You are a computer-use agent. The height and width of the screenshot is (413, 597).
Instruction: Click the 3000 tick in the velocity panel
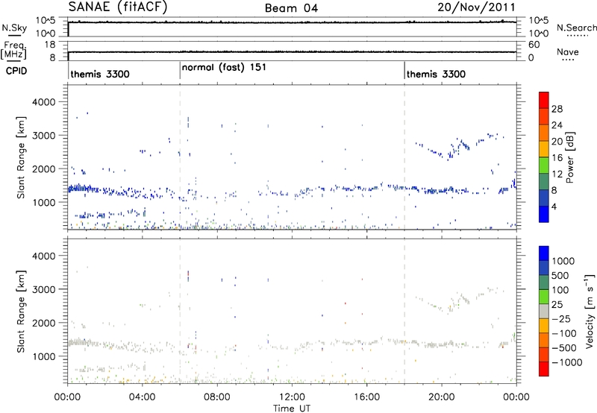click(43, 289)
